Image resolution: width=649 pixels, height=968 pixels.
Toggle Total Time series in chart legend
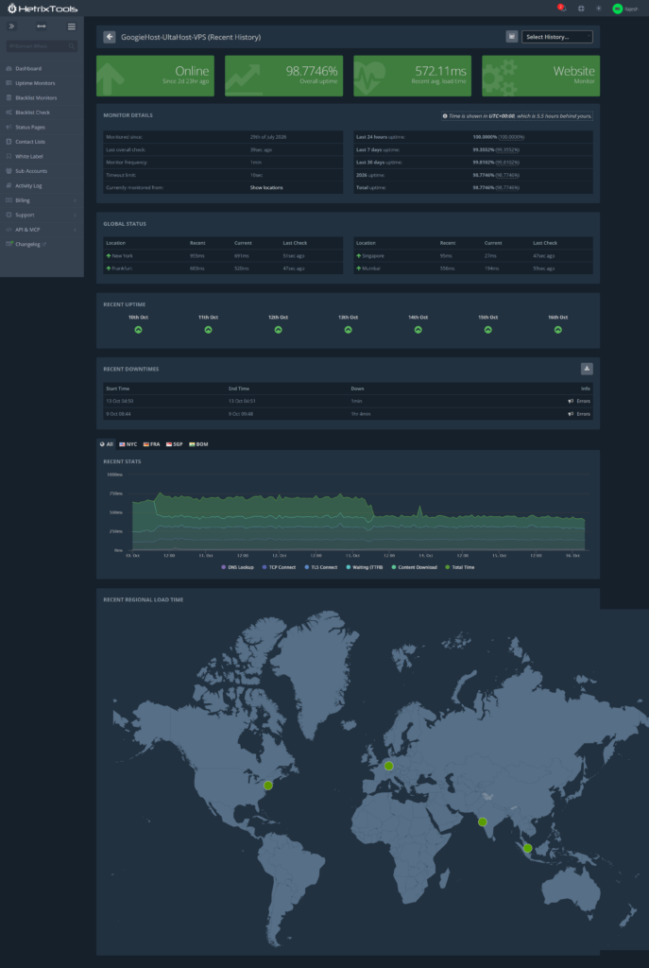pyautogui.click(x=460, y=567)
